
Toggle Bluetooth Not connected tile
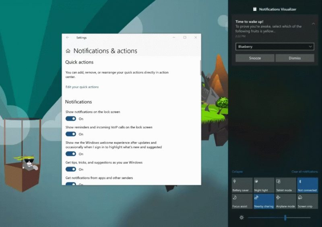click(x=308, y=185)
